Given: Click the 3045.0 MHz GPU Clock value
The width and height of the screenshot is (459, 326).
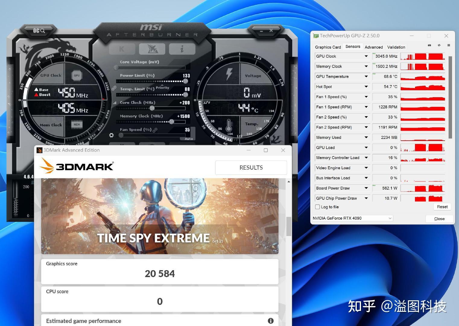Looking at the screenshot, I should click(386, 56).
